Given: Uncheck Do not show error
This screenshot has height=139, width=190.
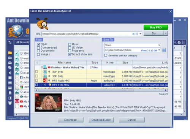Looking at the screenshot, I should (x=70, y=54).
